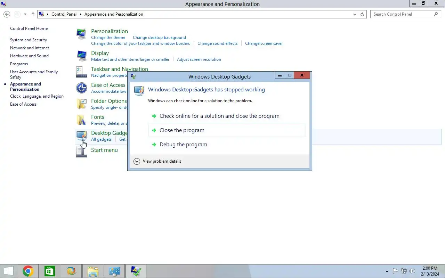Click the Display category monitor icon

[x=81, y=56]
